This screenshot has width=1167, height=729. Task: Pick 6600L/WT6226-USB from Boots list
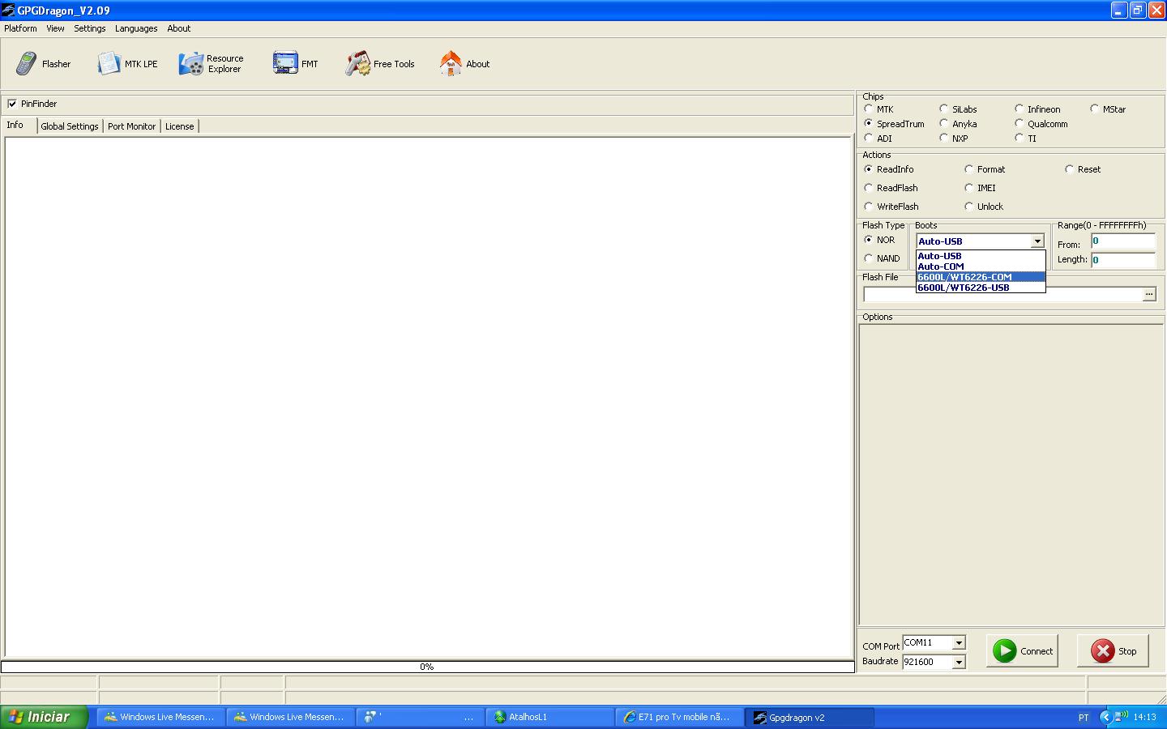point(964,288)
